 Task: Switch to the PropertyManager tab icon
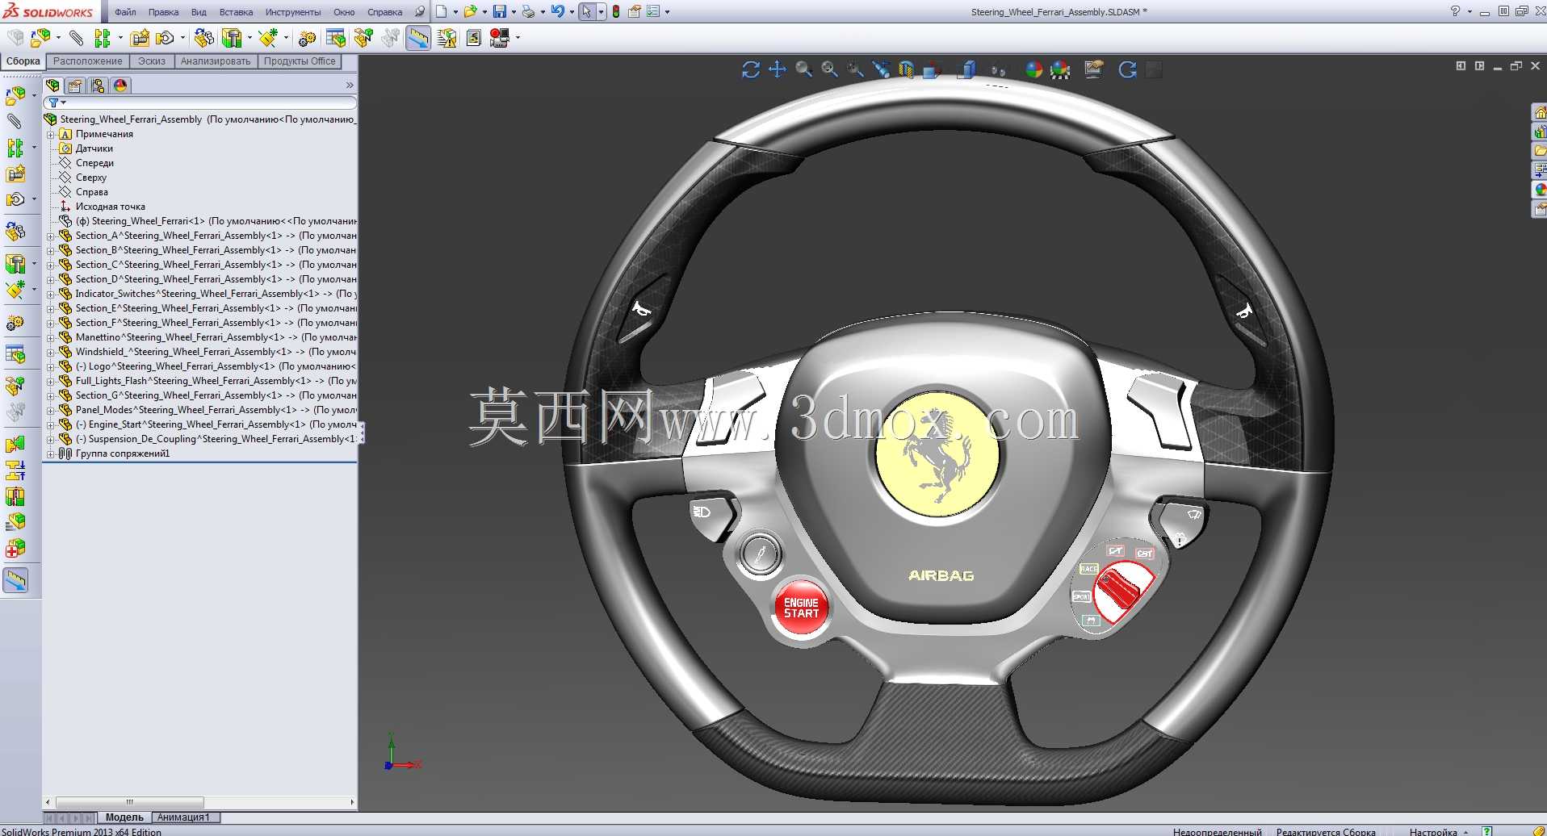(75, 85)
